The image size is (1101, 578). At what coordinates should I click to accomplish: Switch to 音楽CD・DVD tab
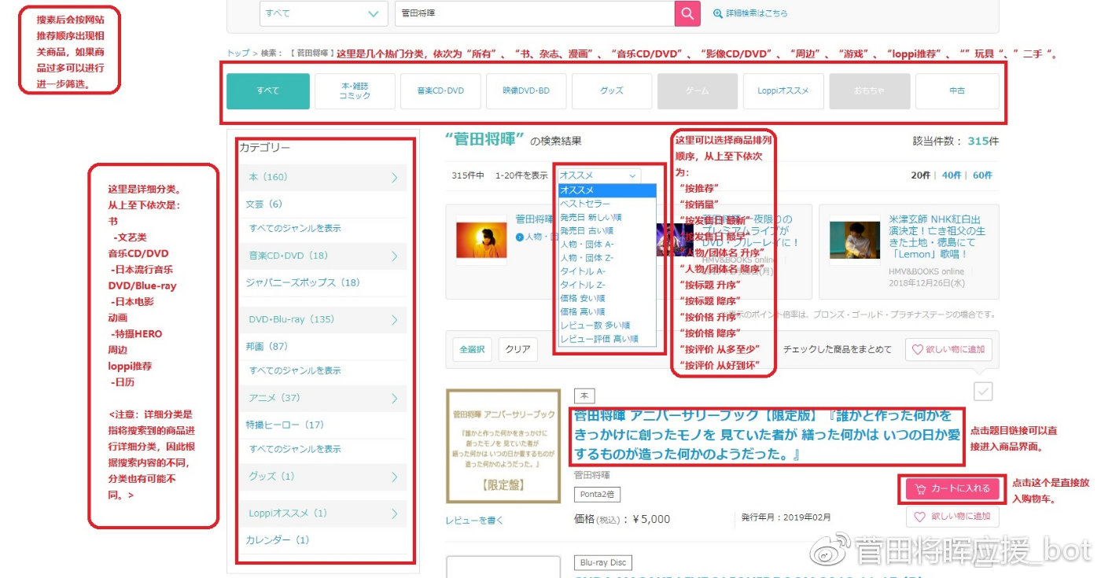440,91
